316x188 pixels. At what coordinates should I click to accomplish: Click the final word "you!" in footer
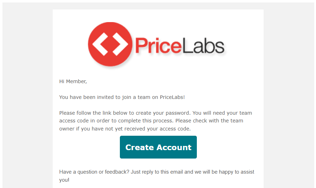[x=64, y=180]
